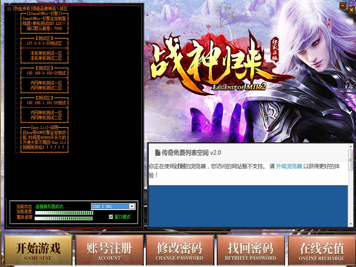Follow the 升级浏览器 link

(x=289, y=166)
